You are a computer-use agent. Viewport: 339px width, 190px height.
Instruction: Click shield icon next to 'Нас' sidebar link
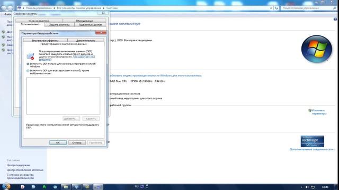[x=3, y=37]
